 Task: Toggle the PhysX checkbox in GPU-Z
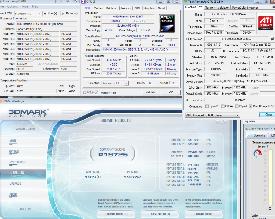237,106
